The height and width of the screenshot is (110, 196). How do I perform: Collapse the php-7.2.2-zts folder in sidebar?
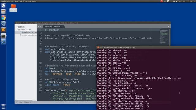pos(17,30)
